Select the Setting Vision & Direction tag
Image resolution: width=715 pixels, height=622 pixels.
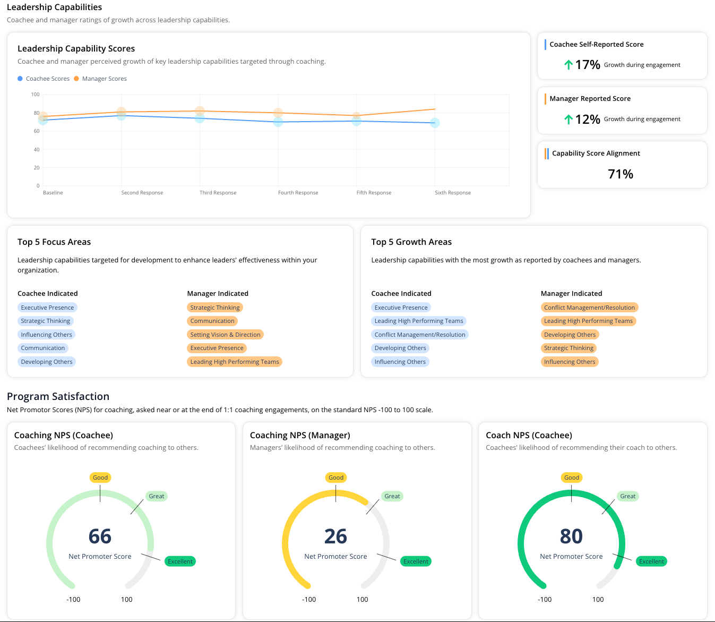click(x=225, y=335)
